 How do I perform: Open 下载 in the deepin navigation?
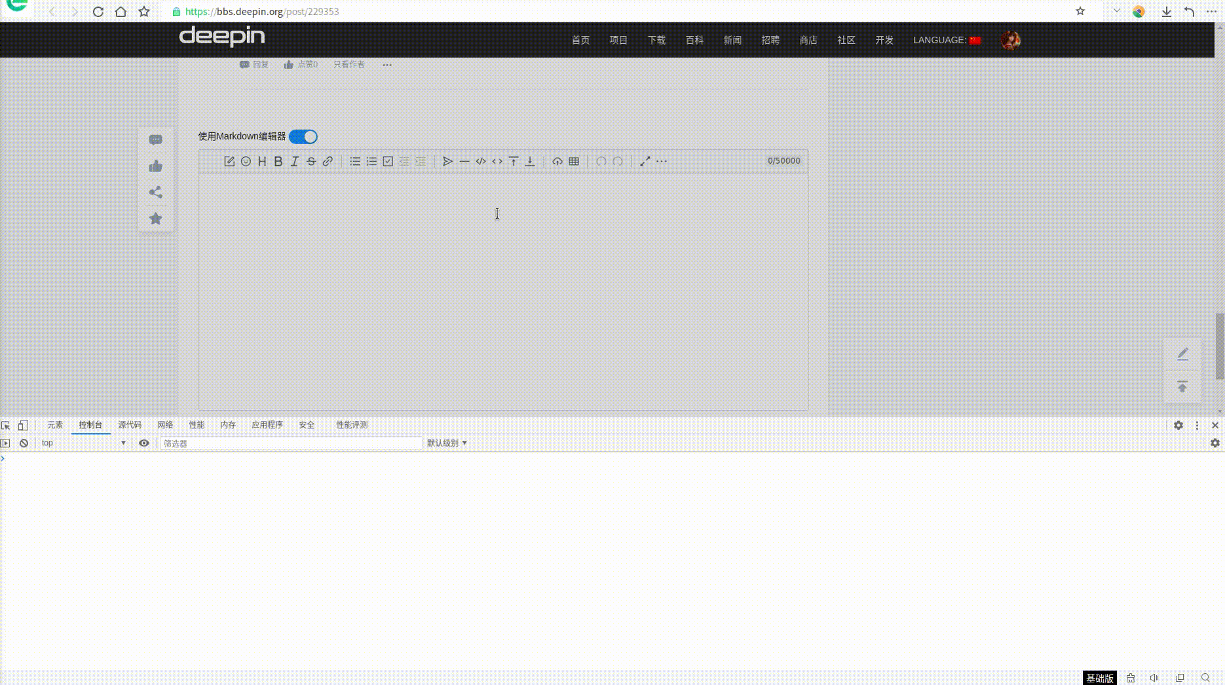656,40
